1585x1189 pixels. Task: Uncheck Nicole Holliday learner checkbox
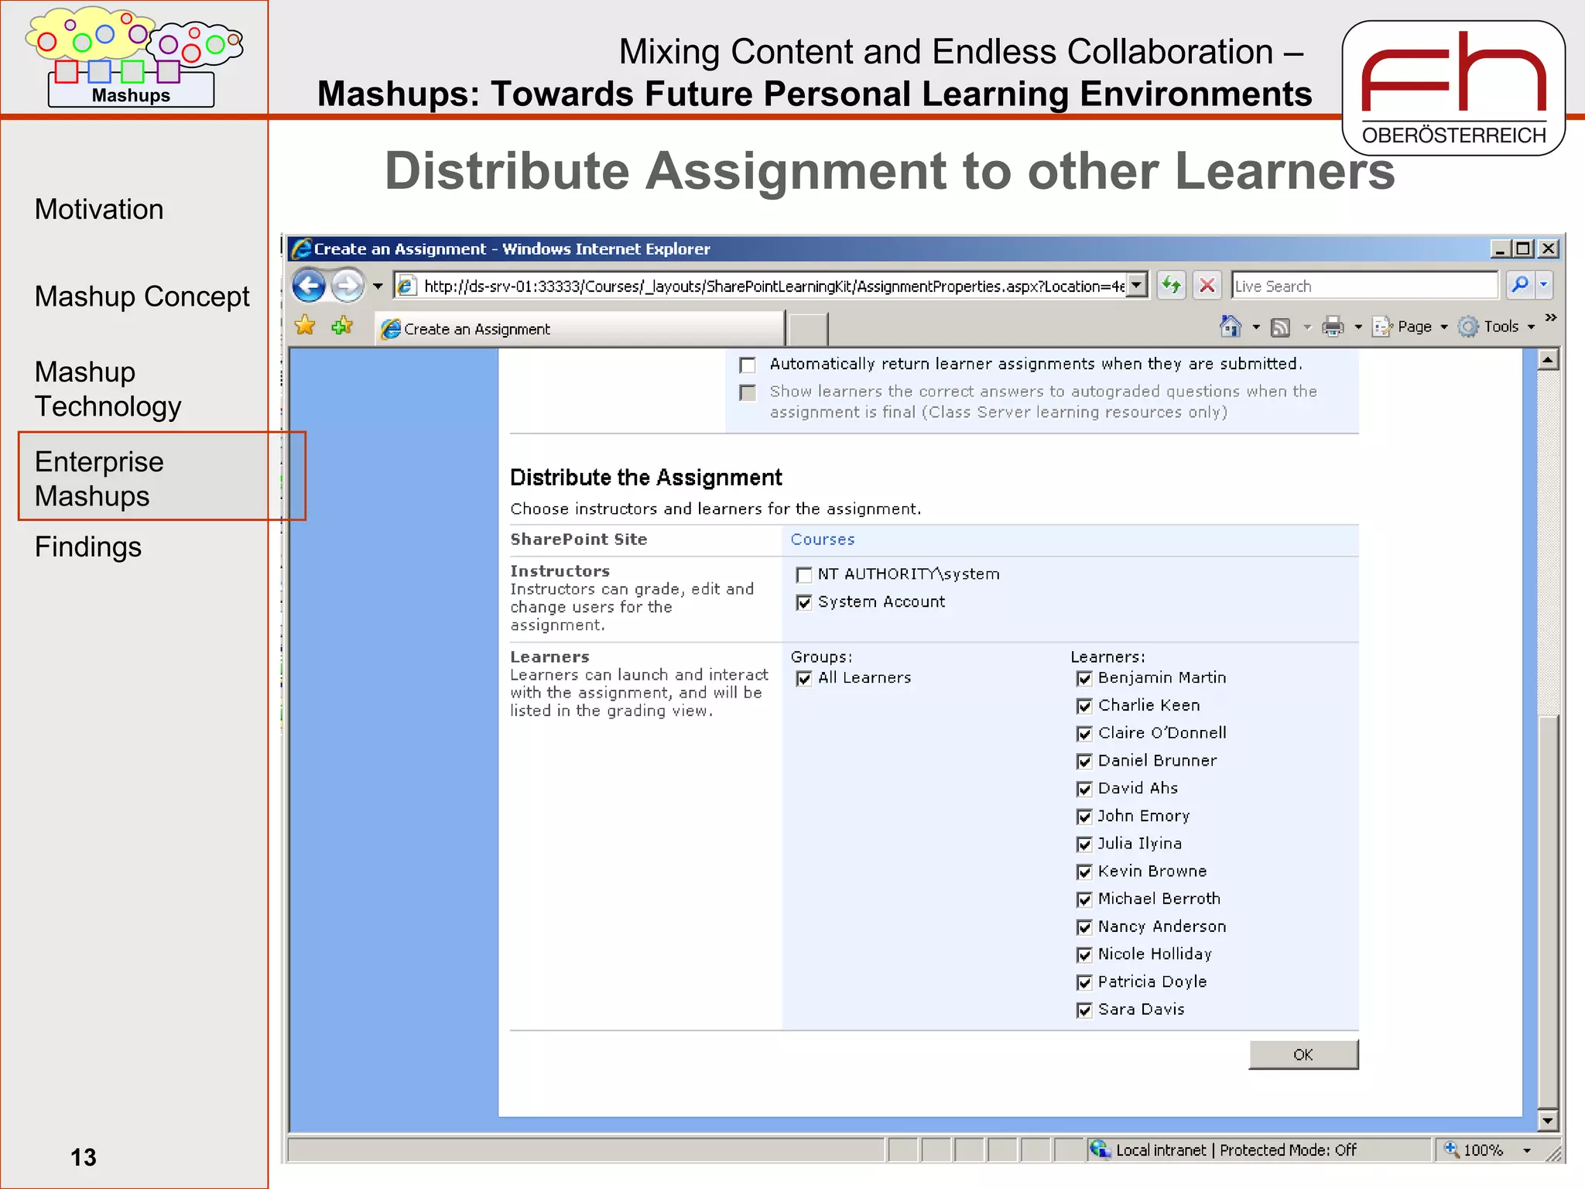click(1084, 955)
